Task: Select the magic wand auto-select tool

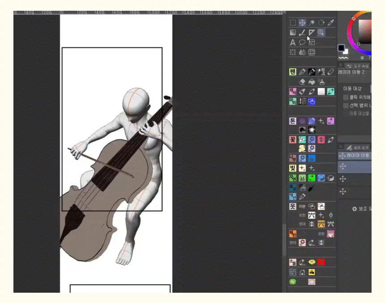Action: 312,22
